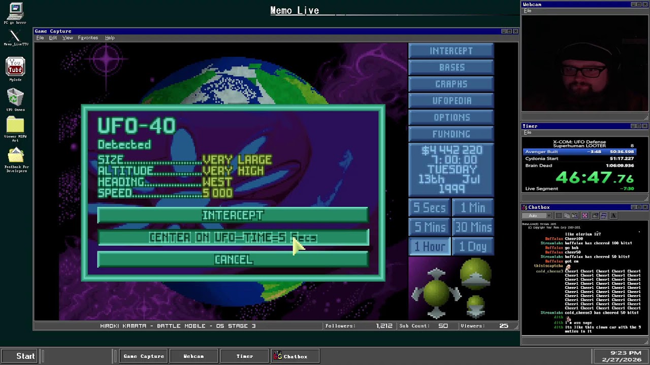Click the $4 442 220 funds display
The image size is (650, 365).
(x=451, y=151)
